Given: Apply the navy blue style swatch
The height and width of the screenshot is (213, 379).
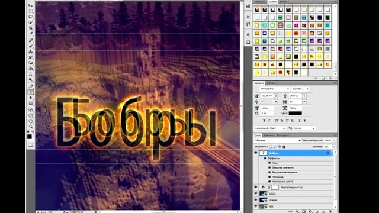Looking at the screenshot, I should (x=320, y=17).
